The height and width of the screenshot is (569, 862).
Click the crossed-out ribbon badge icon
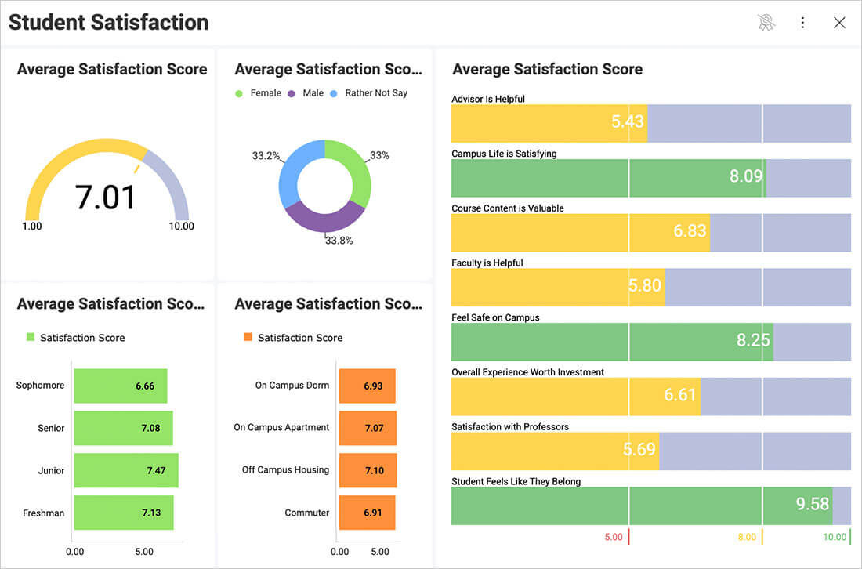click(766, 23)
